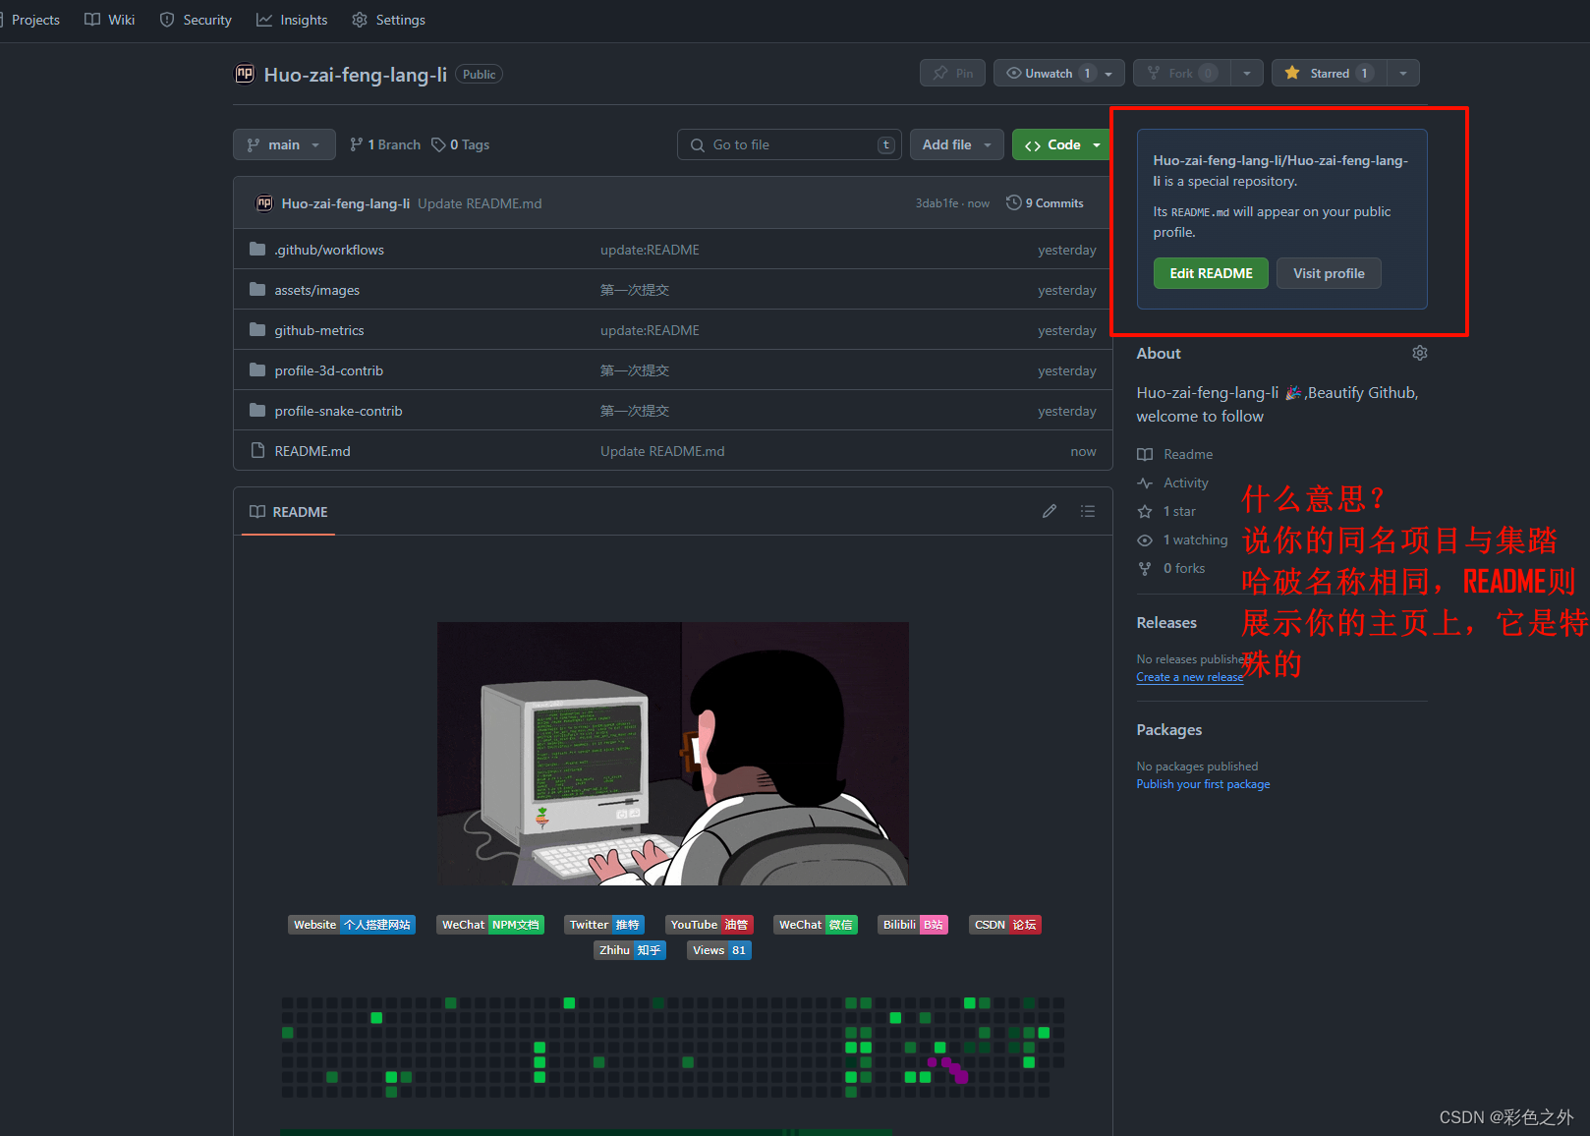Click the Bilibili badge
1590x1136 pixels.
[x=913, y=925]
